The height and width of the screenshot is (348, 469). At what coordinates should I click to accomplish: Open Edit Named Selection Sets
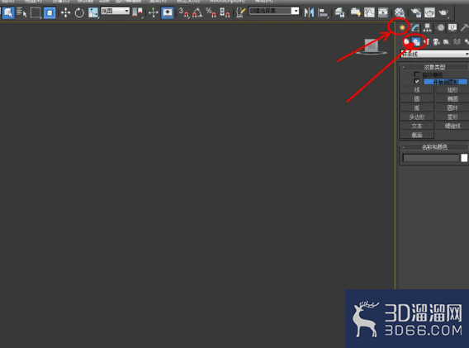tap(240, 12)
